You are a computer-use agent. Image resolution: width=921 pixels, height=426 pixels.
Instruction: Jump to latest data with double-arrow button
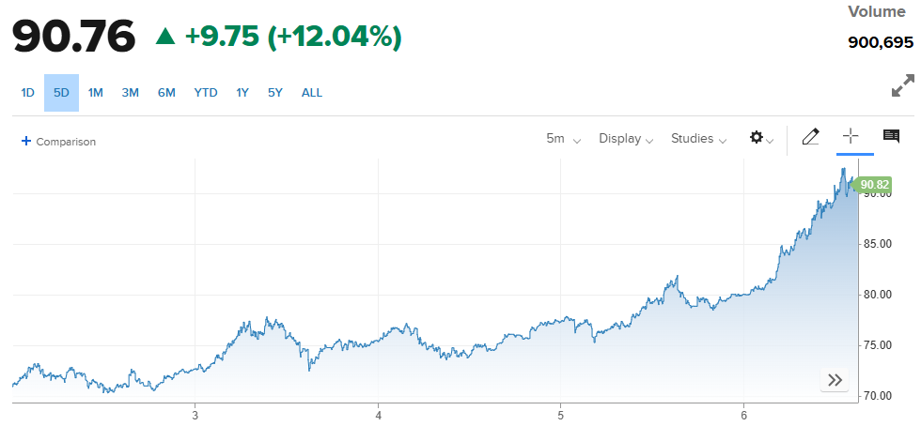coord(835,380)
